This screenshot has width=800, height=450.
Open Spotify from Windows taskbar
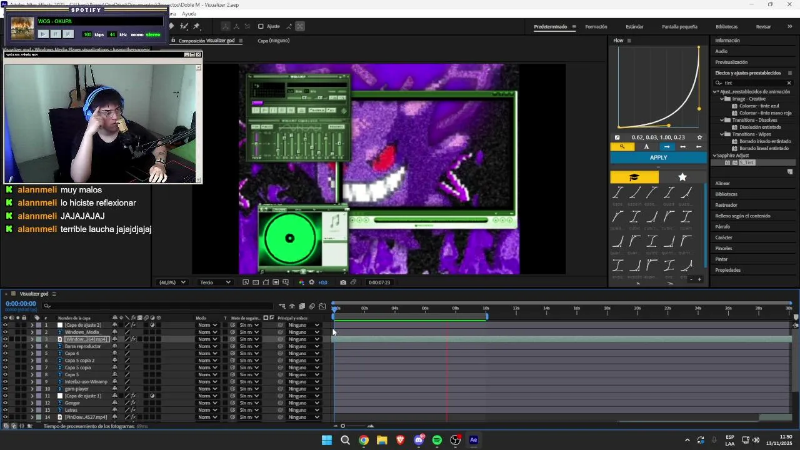(437, 440)
